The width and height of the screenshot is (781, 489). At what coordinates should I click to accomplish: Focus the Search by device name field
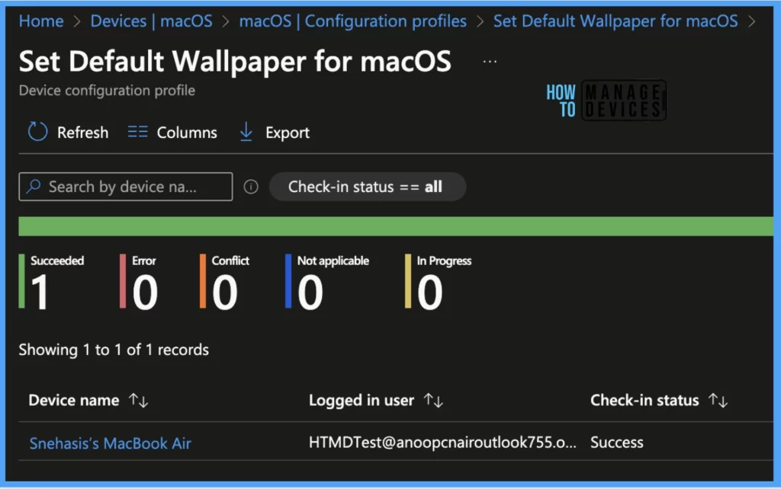[x=126, y=187]
